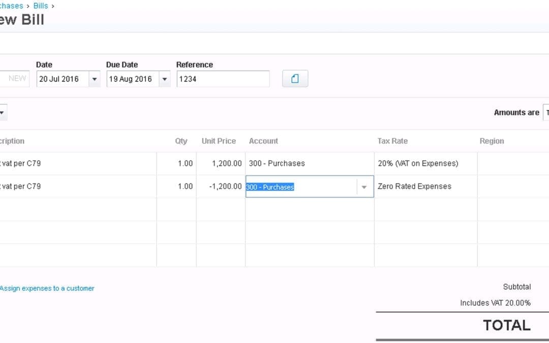Screen dimensions: 549x343
Task: Click the Qty column header
Action: tap(181, 141)
